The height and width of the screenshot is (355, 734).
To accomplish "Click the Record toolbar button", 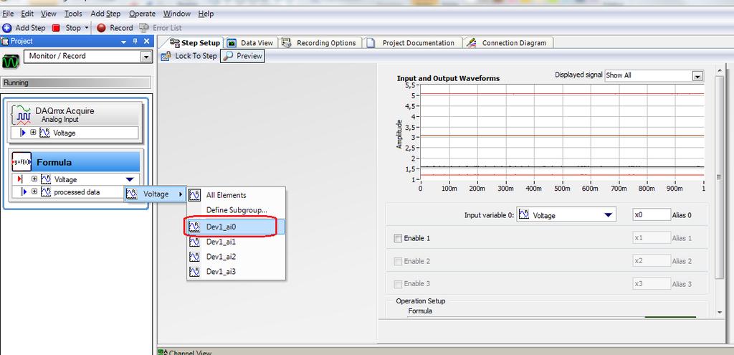I will [115, 28].
